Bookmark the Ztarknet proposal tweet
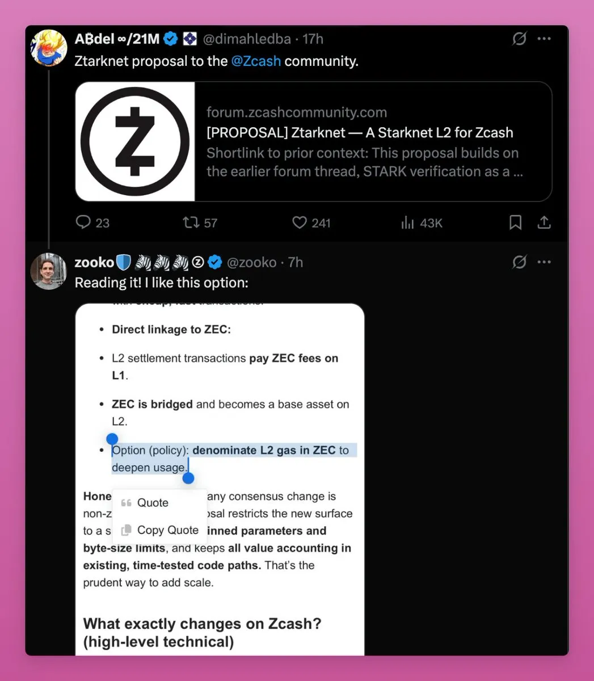The height and width of the screenshot is (681, 594). coord(515,222)
